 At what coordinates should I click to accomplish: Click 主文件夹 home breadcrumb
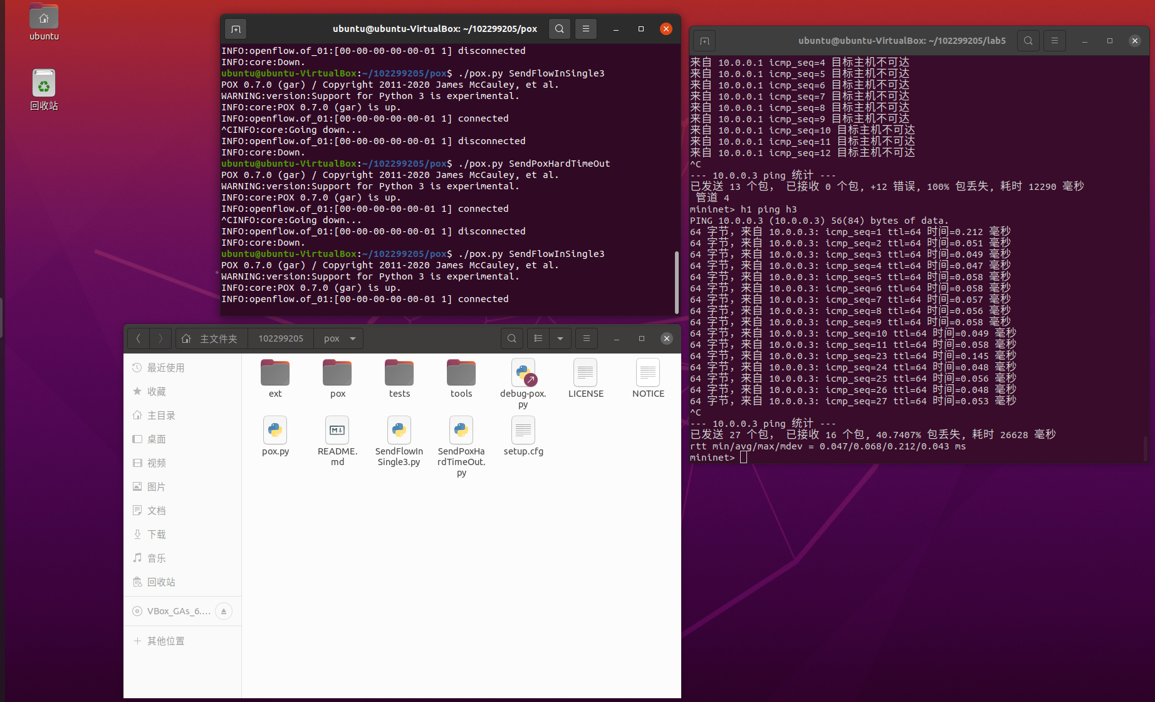tap(212, 338)
